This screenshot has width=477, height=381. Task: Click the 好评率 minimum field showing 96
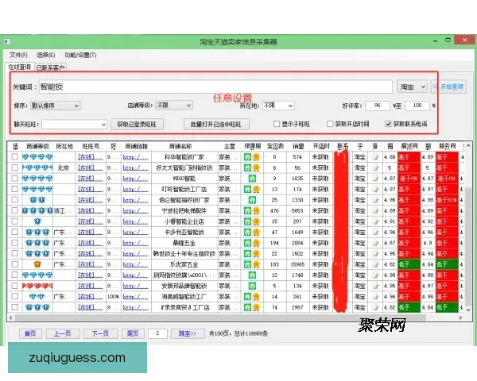[x=378, y=106]
